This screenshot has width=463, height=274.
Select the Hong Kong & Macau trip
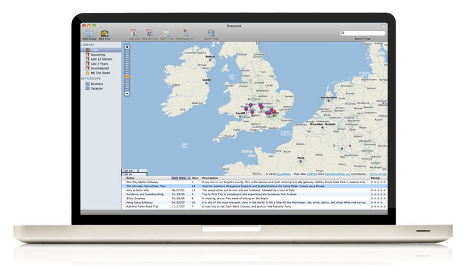click(255, 203)
